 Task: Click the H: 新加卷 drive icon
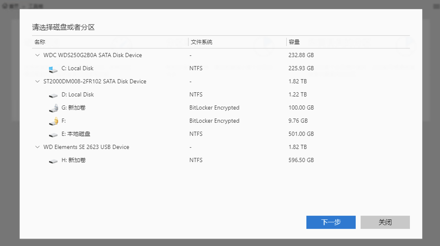tap(53, 161)
